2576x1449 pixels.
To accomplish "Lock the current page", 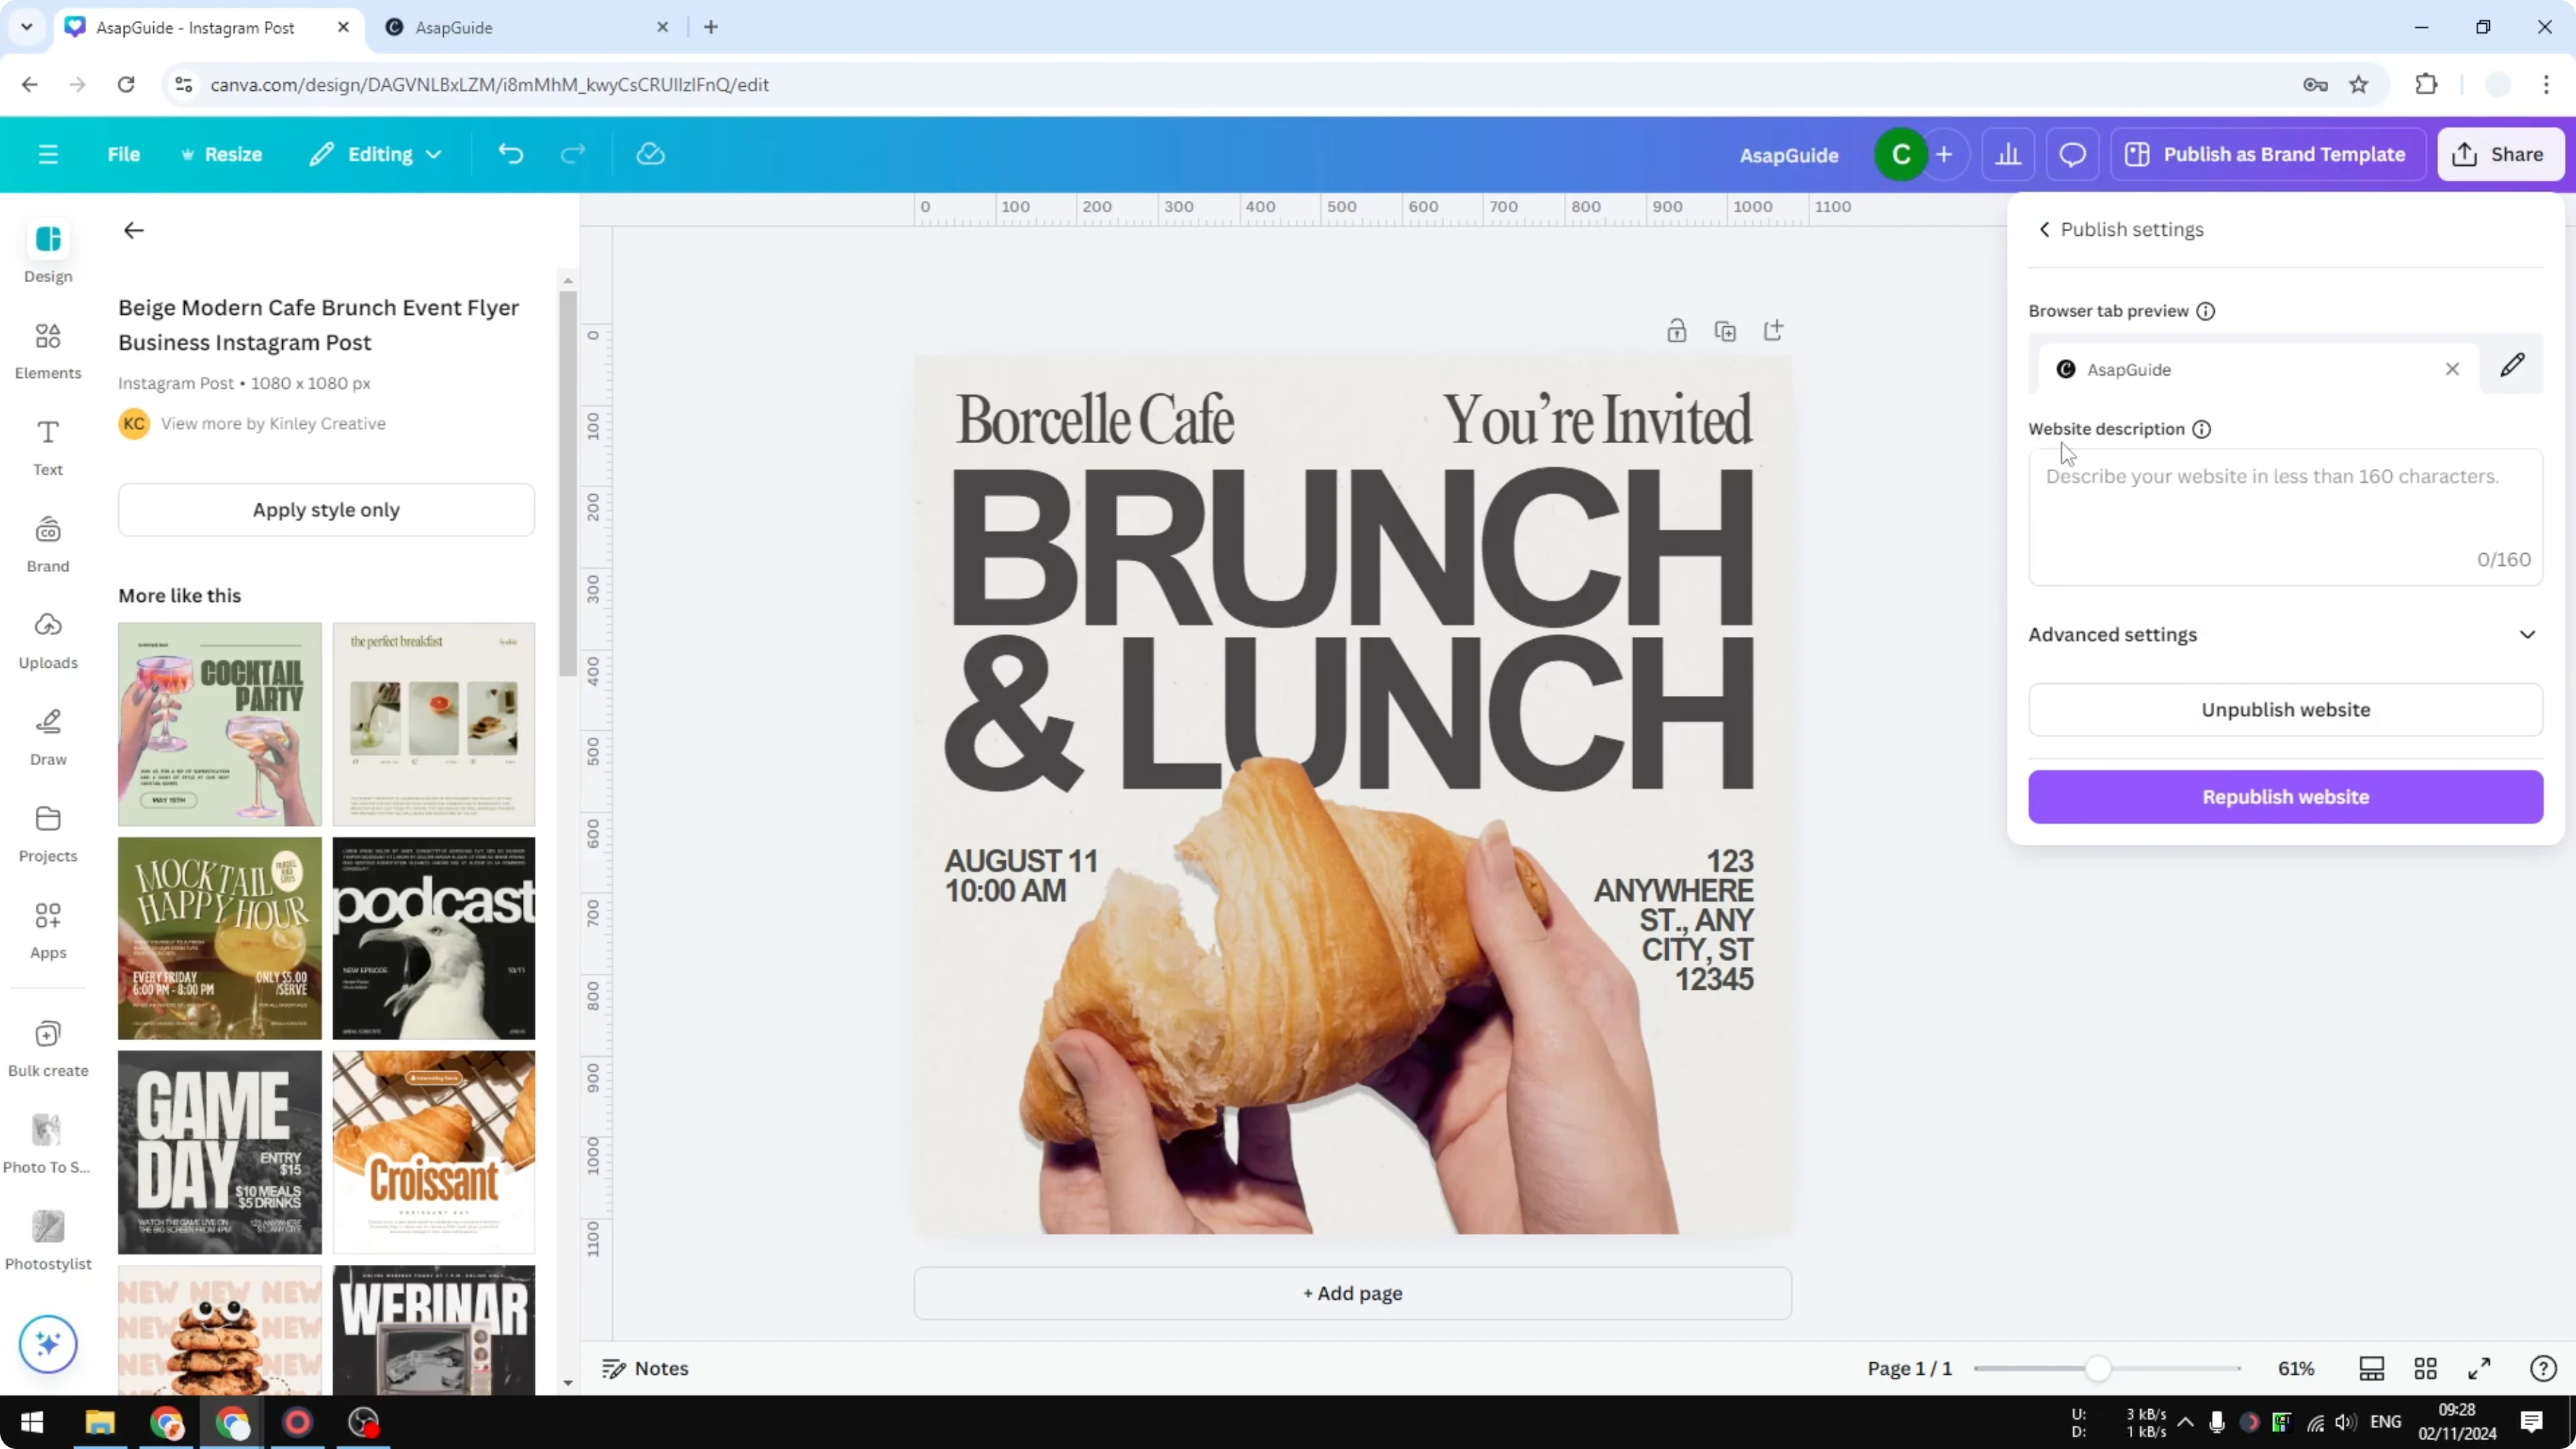I will pyautogui.click(x=1677, y=330).
